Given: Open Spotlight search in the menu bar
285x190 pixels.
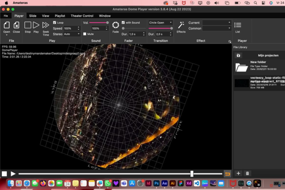Looking at the screenshot, I should click(255, 3).
